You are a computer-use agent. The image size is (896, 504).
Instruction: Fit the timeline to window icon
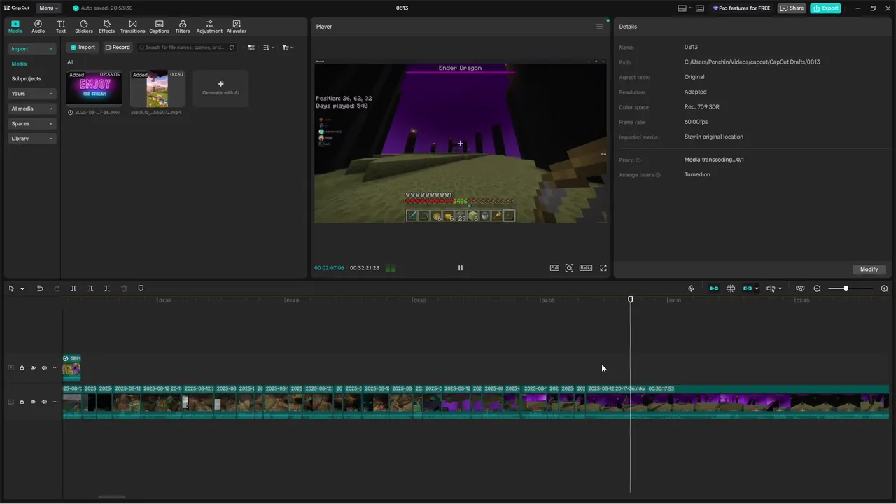[x=800, y=288]
